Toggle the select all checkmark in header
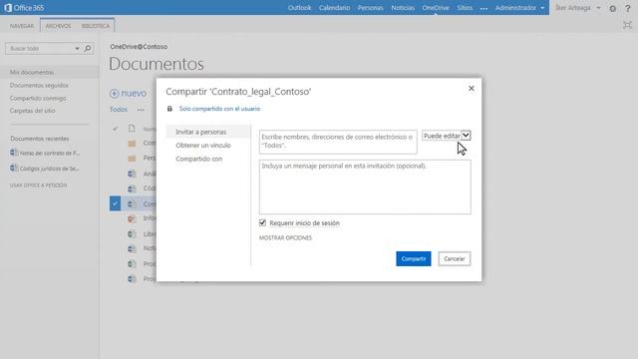 [116, 129]
